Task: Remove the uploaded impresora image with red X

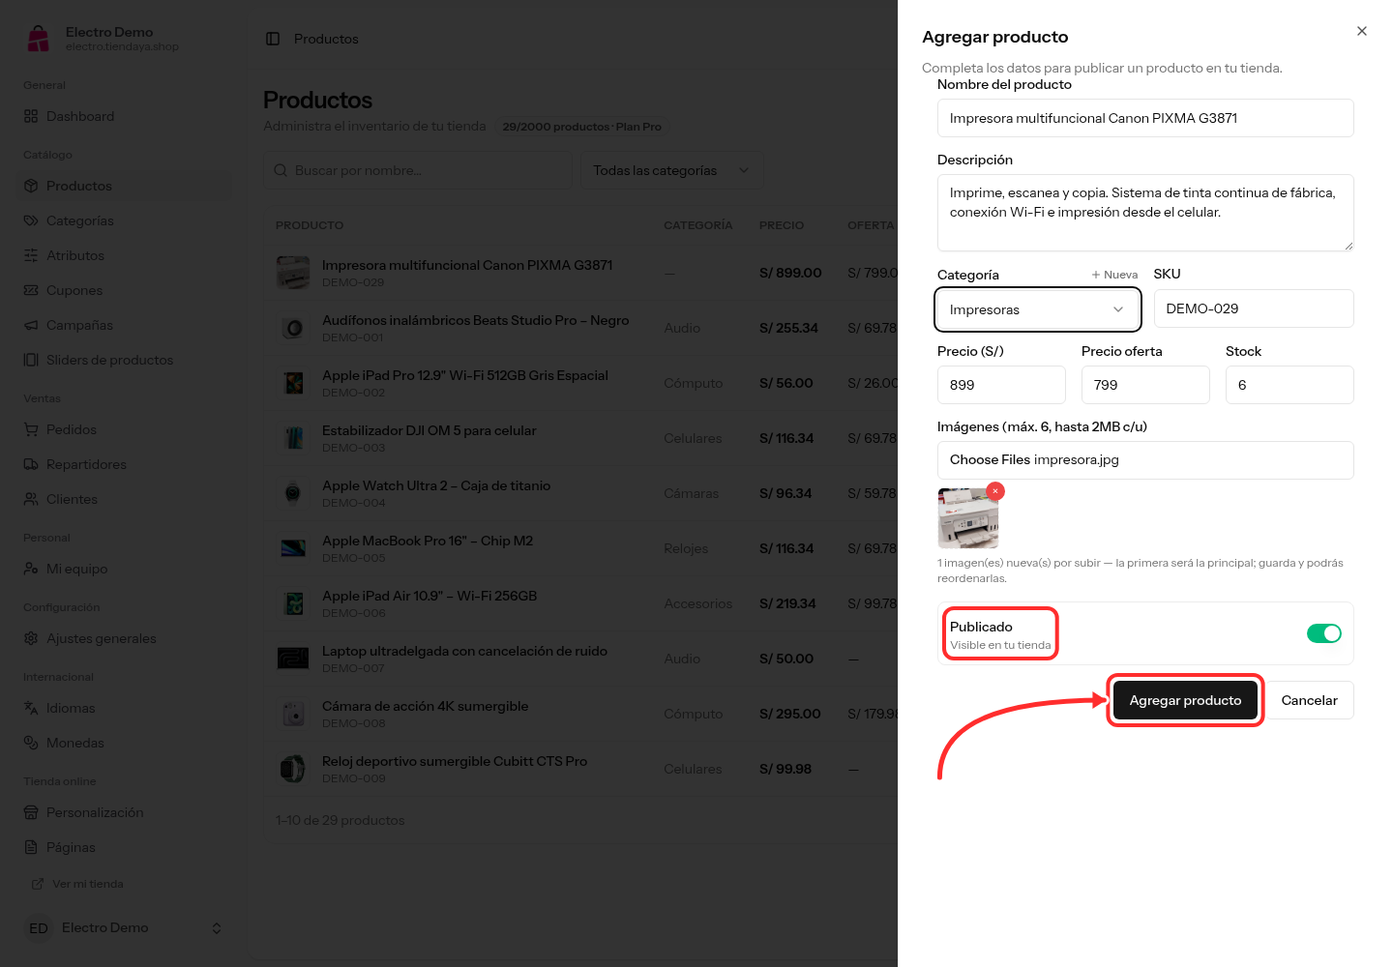Action: [995, 491]
